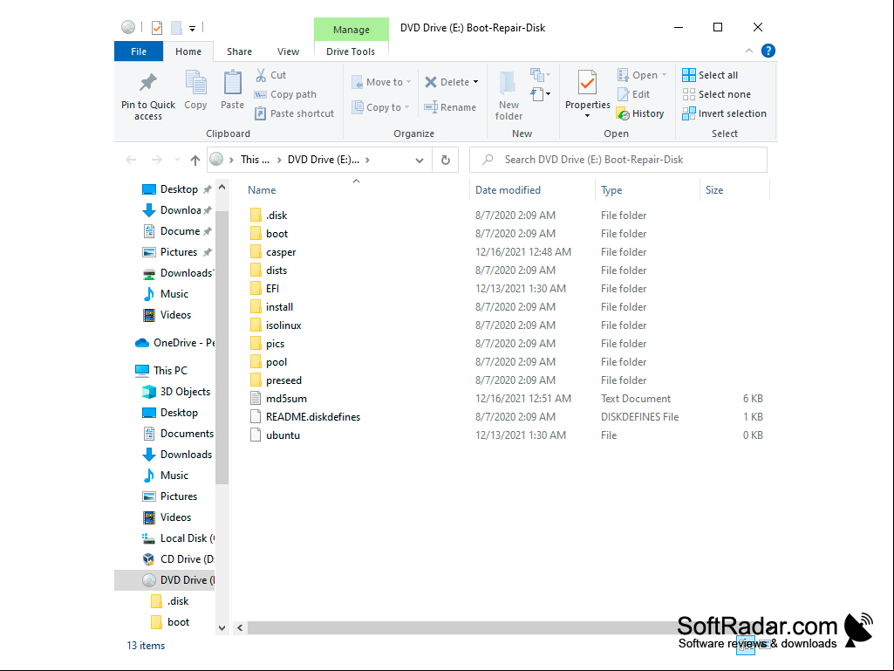This screenshot has height=671, width=894.
Task: Open the Open button dropdown arrow
Action: (664, 75)
